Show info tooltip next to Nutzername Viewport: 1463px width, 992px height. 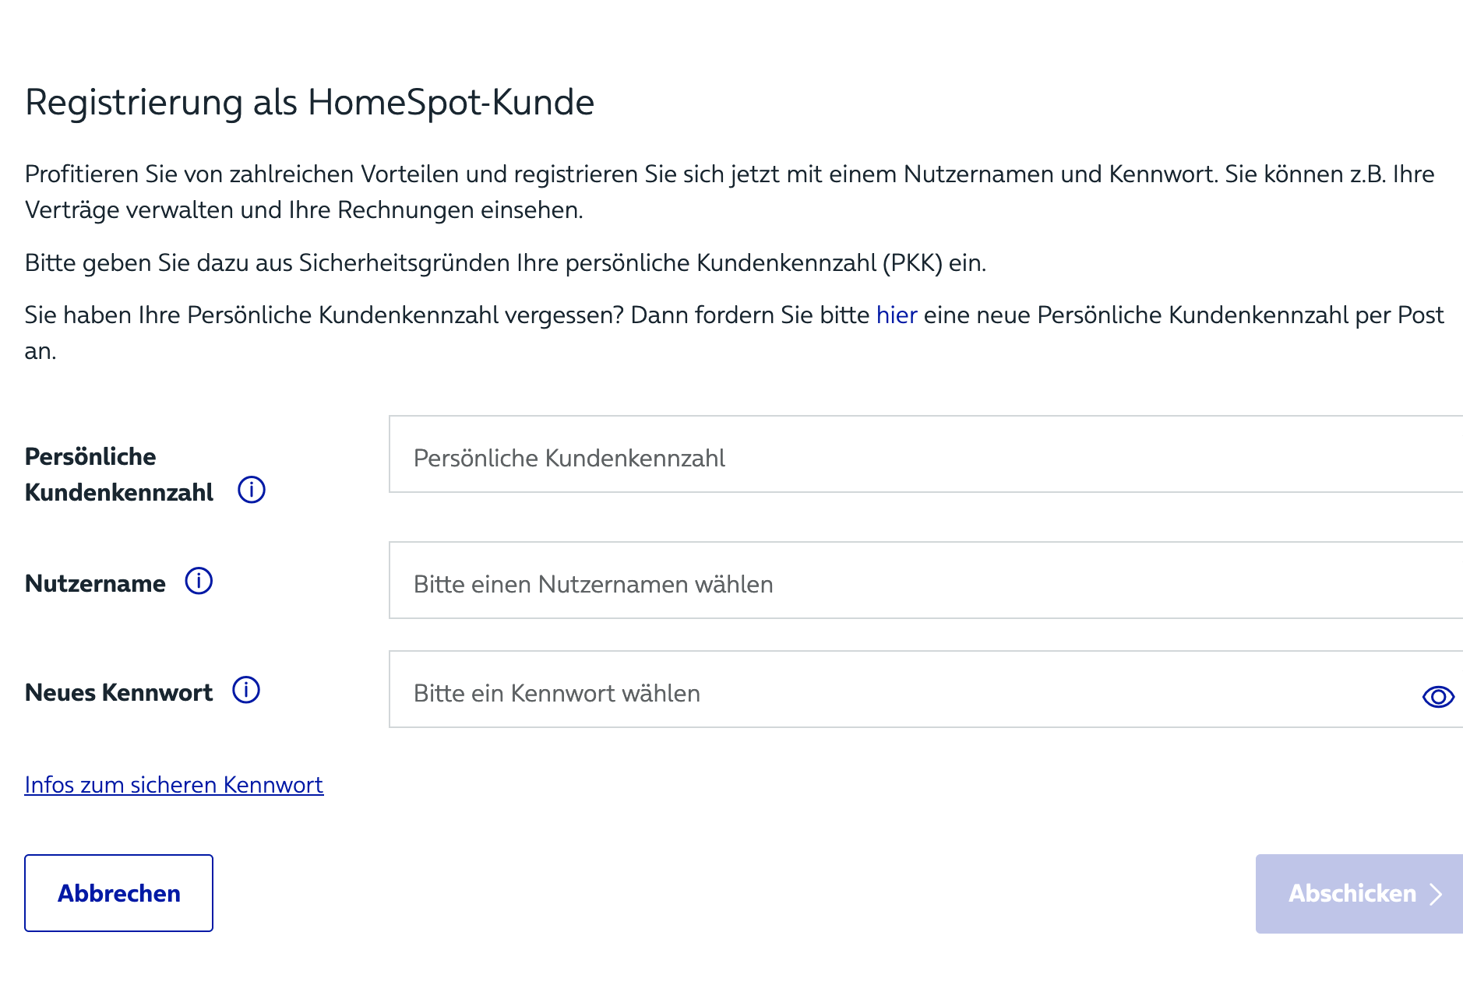[x=199, y=581]
